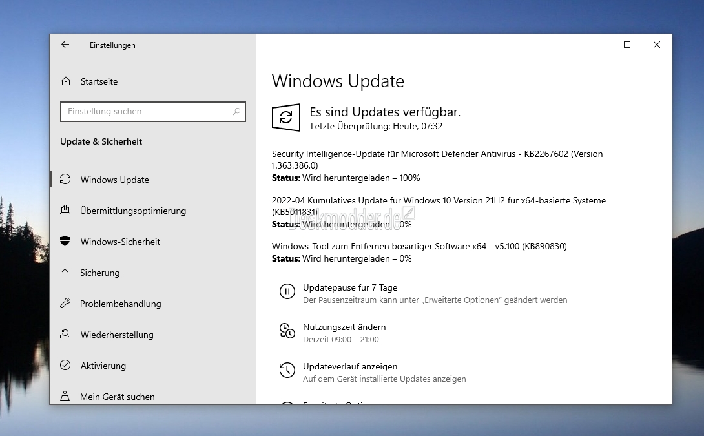Maximize the Einstellungen window
The width and height of the screenshot is (704, 436).
point(626,45)
